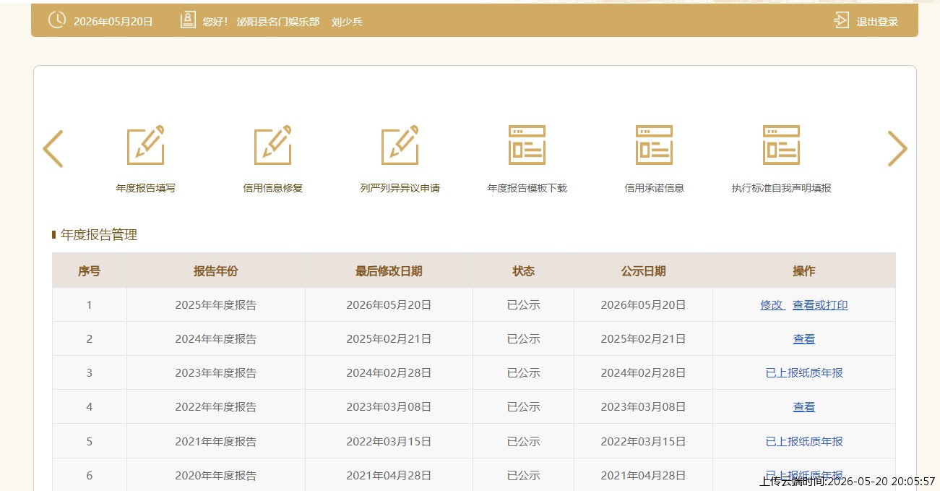The height and width of the screenshot is (491, 940).
Task: Click the 2023年年度报告 cell
Action: pos(215,373)
